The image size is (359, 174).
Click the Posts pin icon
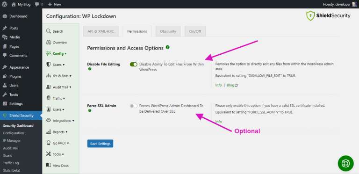(5, 28)
